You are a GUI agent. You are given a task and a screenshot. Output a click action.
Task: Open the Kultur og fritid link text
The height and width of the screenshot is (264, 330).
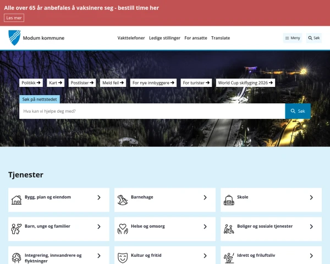point(146,255)
